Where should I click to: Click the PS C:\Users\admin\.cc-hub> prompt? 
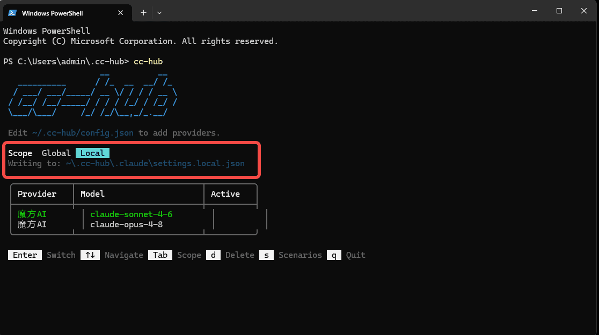tap(66, 62)
